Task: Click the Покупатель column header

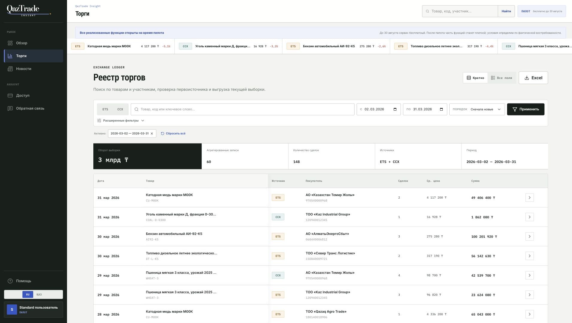Action: tap(314, 181)
